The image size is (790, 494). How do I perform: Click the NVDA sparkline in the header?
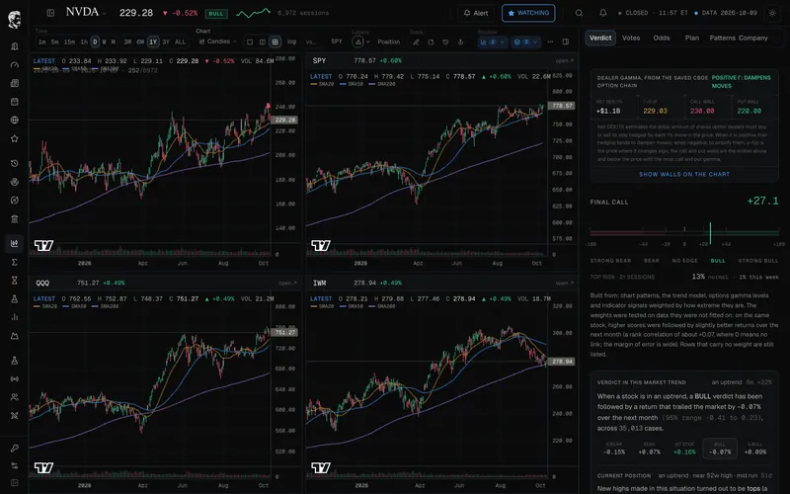point(253,13)
